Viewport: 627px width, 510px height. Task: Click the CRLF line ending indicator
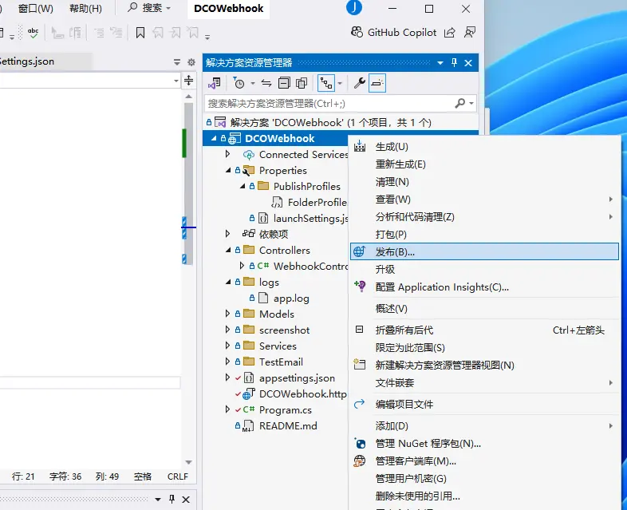pos(178,476)
